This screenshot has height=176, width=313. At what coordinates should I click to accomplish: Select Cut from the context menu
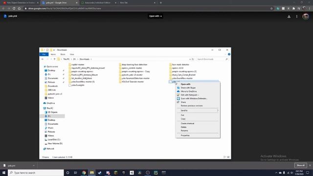tap(182, 115)
